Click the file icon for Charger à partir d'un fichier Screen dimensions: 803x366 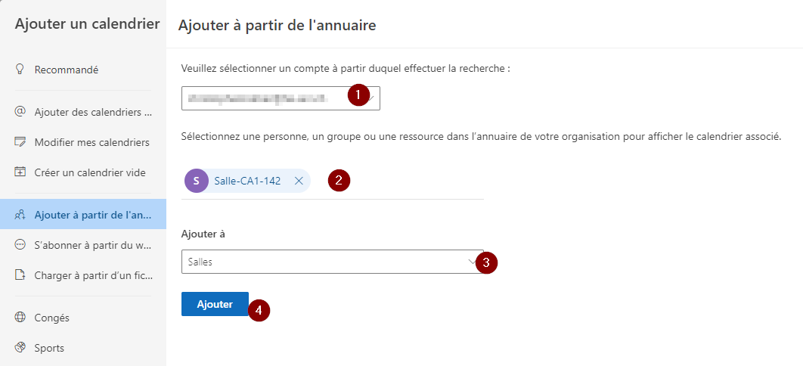[20, 275]
